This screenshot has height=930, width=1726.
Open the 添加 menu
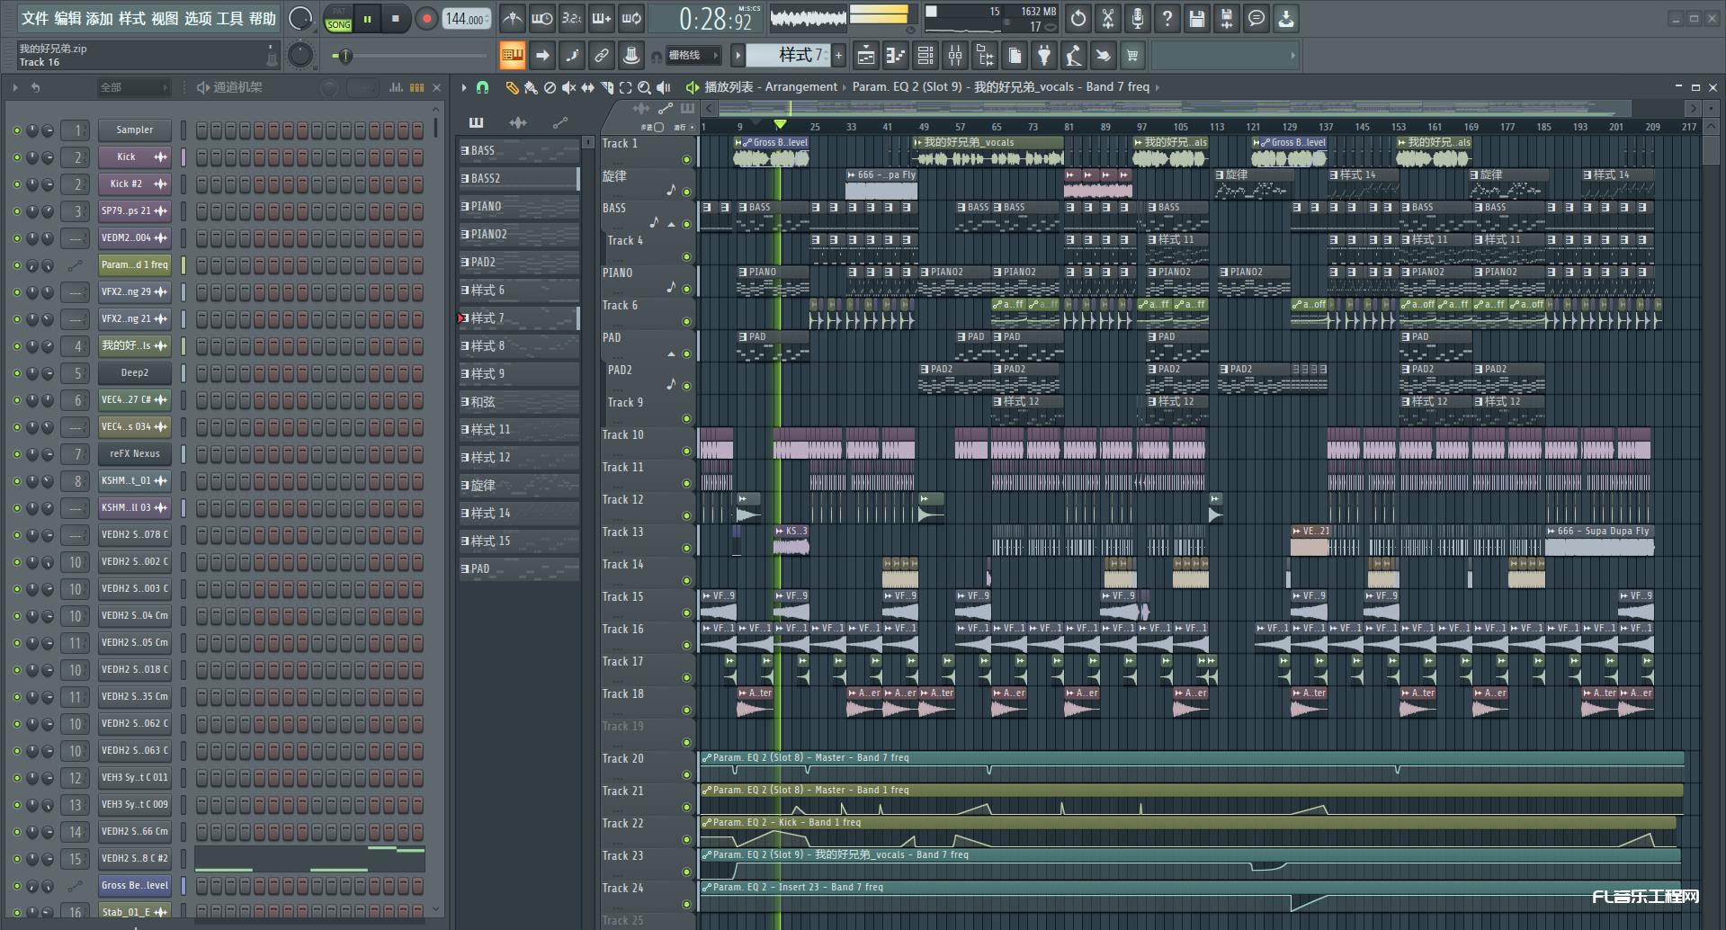[x=100, y=19]
